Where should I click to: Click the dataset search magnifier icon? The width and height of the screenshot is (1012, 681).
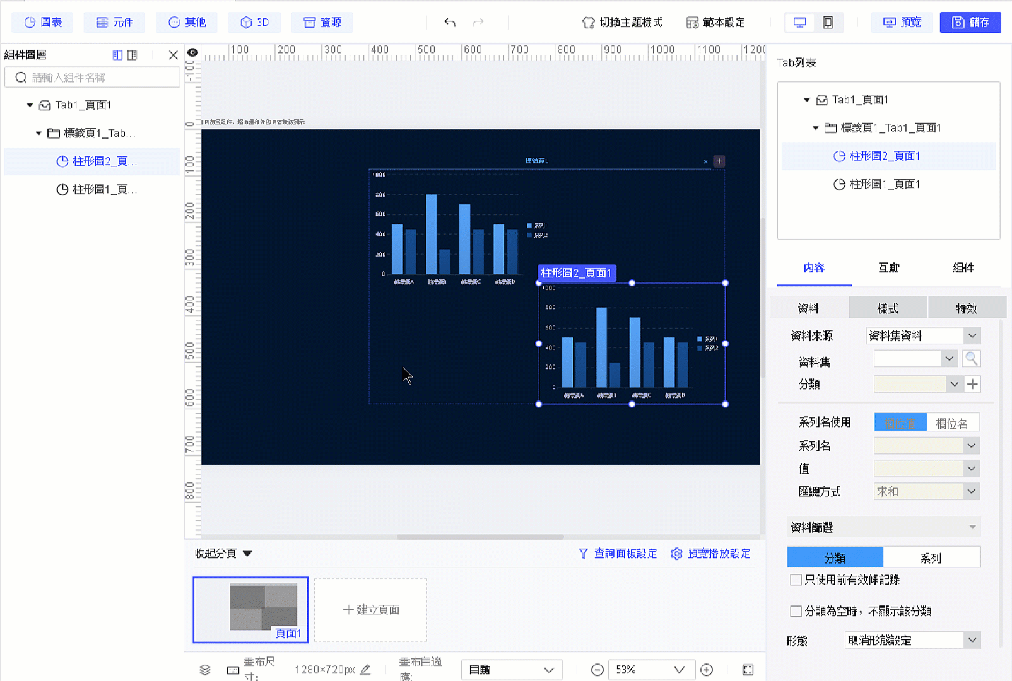972,359
